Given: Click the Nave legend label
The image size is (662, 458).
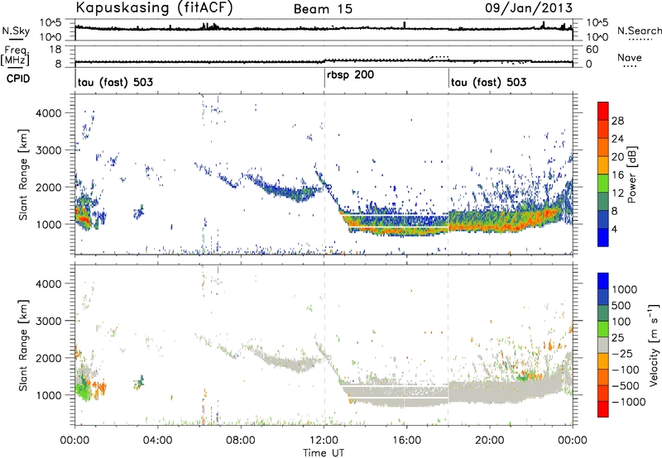Looking at the screenshot, I should coord(630,58).
